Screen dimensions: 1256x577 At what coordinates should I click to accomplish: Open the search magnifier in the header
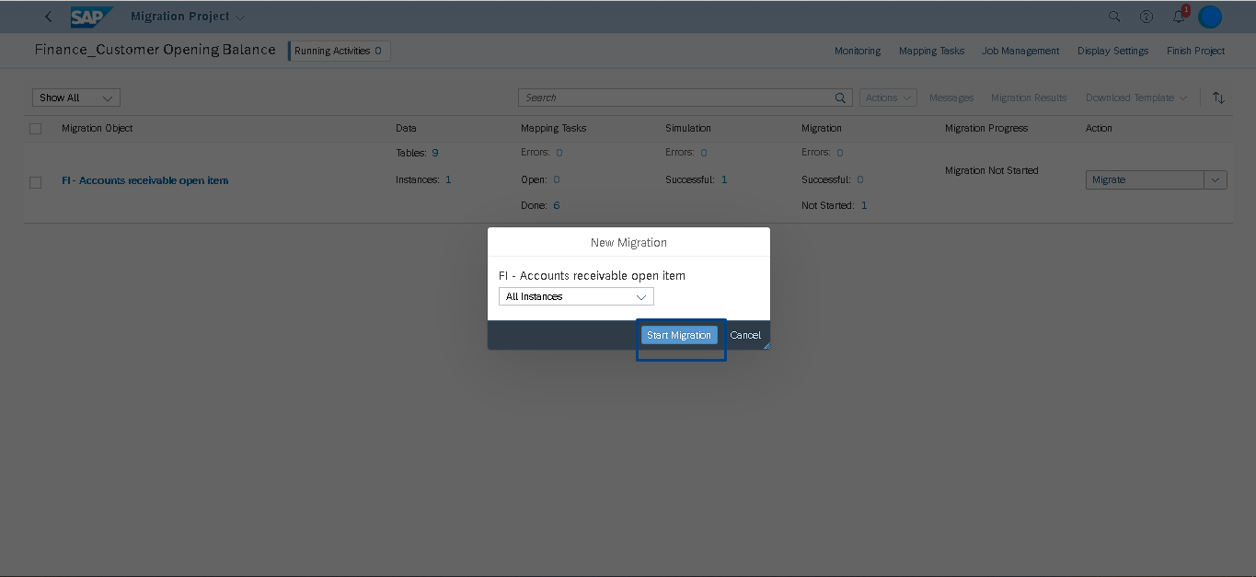coord(1114,17)
